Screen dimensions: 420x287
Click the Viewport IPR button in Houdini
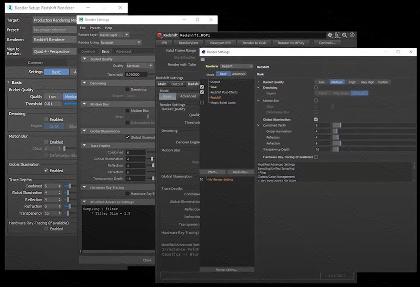coord(220,43)
